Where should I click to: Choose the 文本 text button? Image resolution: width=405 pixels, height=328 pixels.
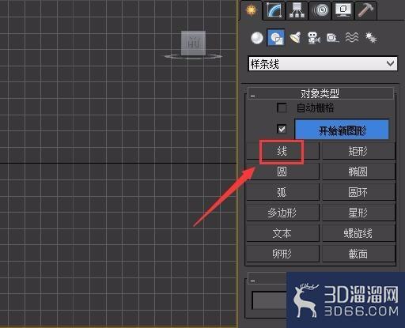point(282,233)
